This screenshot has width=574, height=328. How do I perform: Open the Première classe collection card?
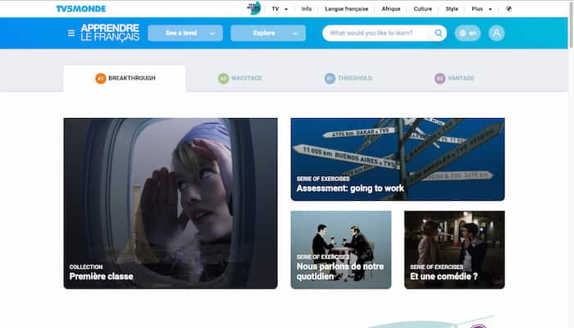(171, 203)
